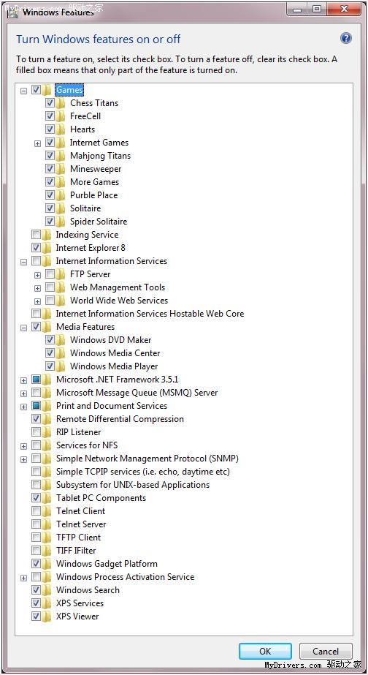368x675 pixels.
Task: Uncheck XPS Services checkbox
Action: click(36, 603)
